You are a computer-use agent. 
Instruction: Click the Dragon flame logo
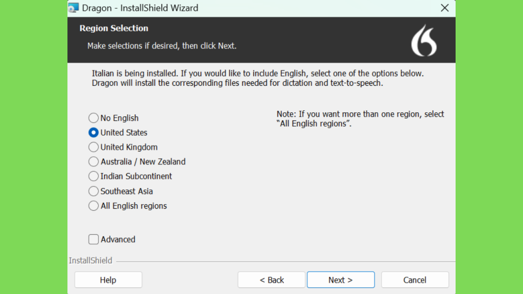(424, 40)
